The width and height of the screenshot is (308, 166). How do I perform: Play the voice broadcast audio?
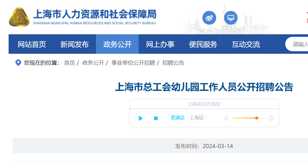(140, 118)
